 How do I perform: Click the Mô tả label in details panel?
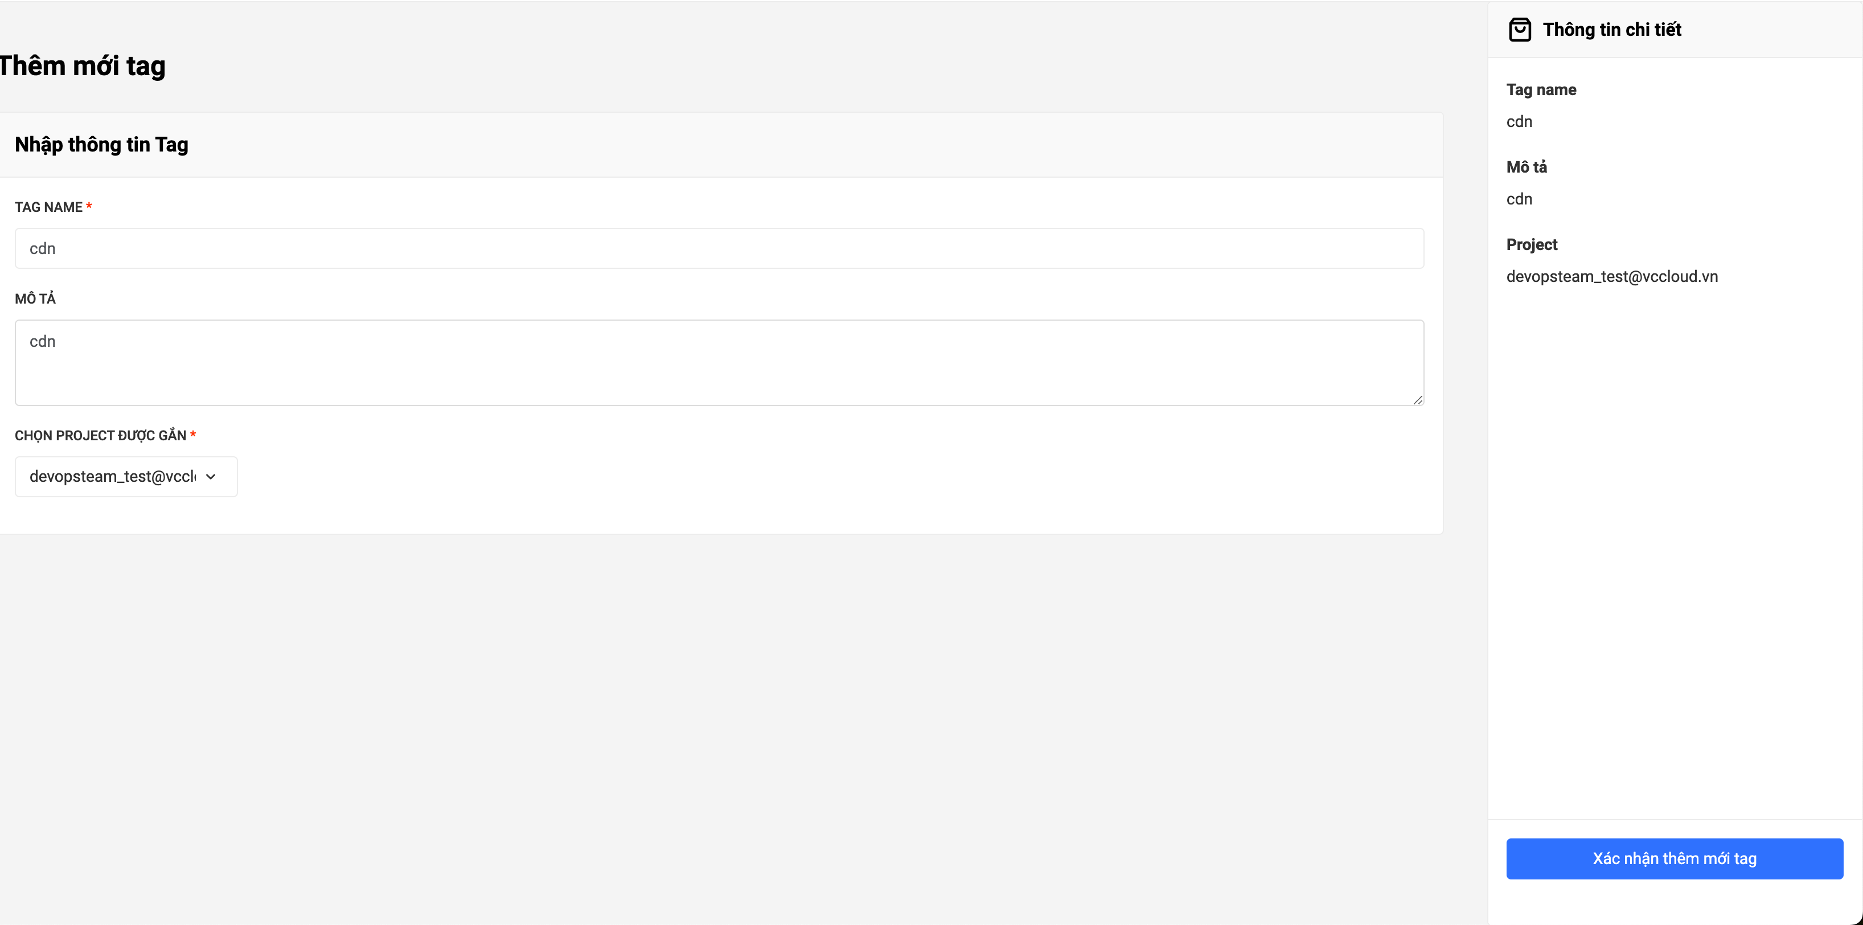1526,167
